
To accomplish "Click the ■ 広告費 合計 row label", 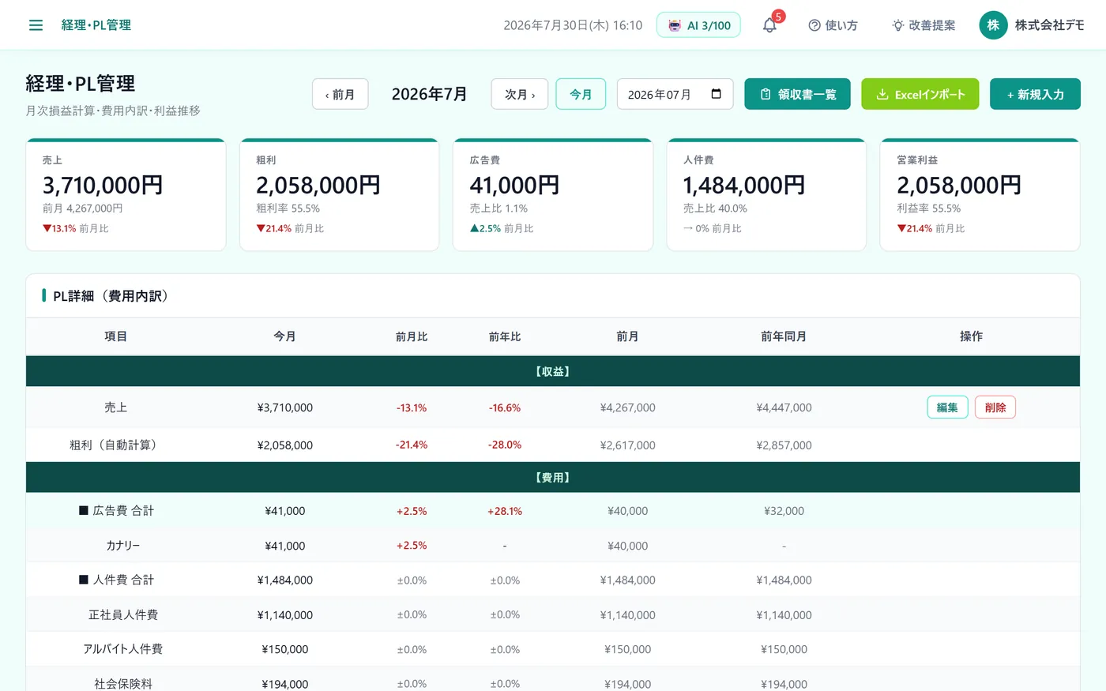I will (116, 511).
